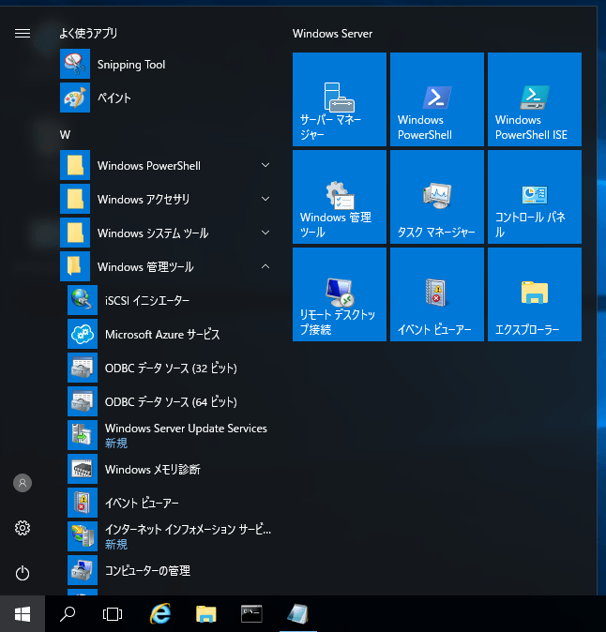This screenshot has width=606, height=632.
Task: Open the Windows 管理ツール tile
Action: pos(340,197)
